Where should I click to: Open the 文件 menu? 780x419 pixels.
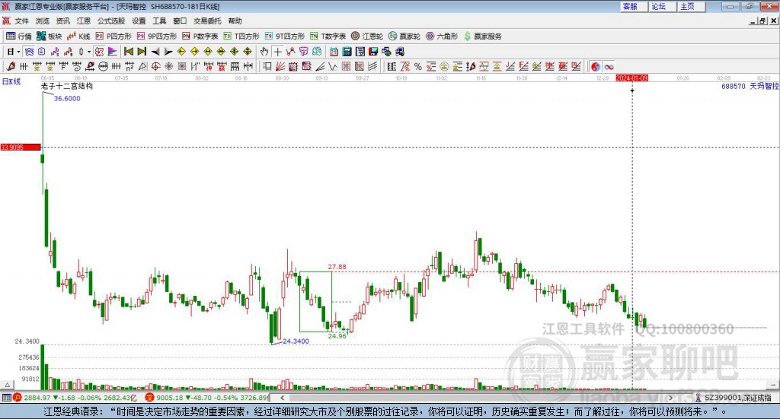(21, 21)
